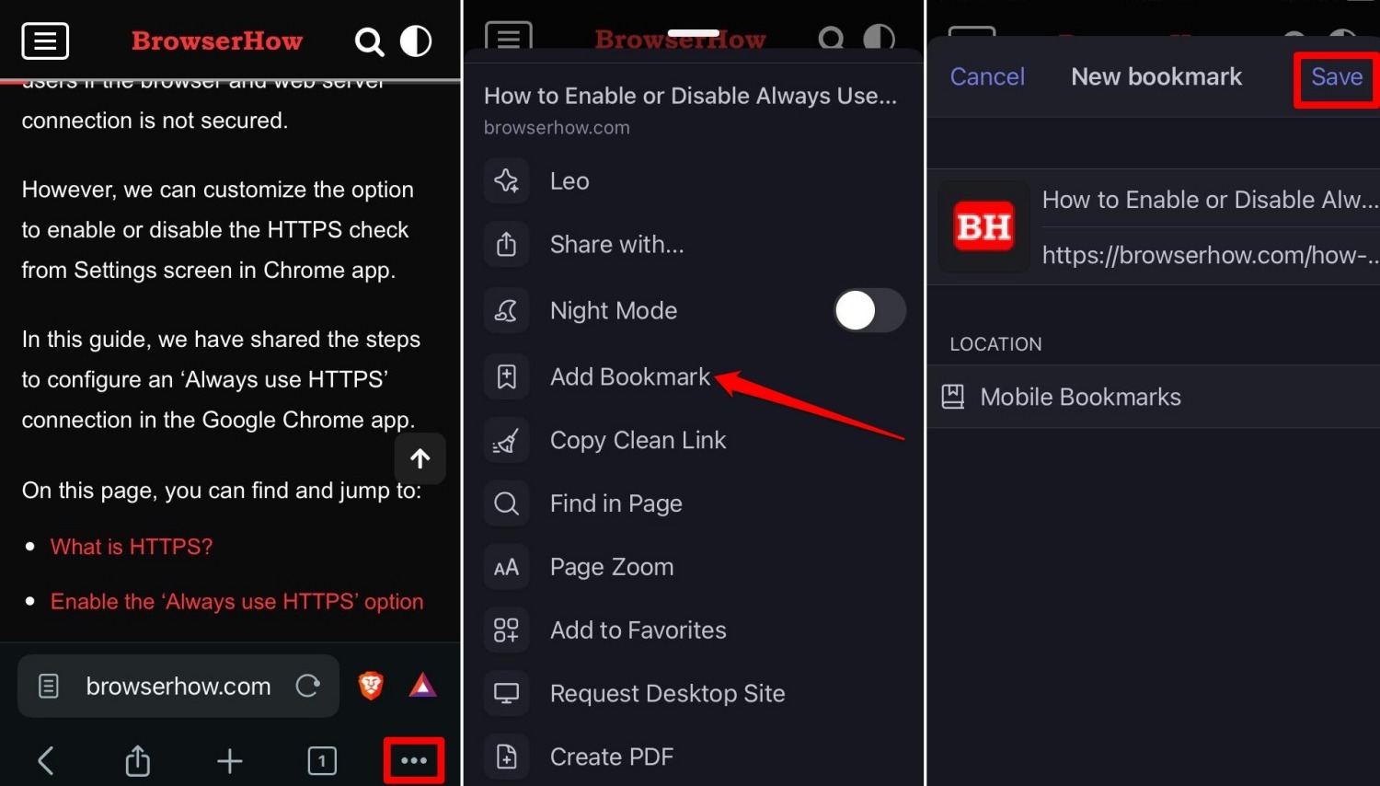
Task: Tap the BrowserHow logo in left screen
Action: click(x=217, y=41)
